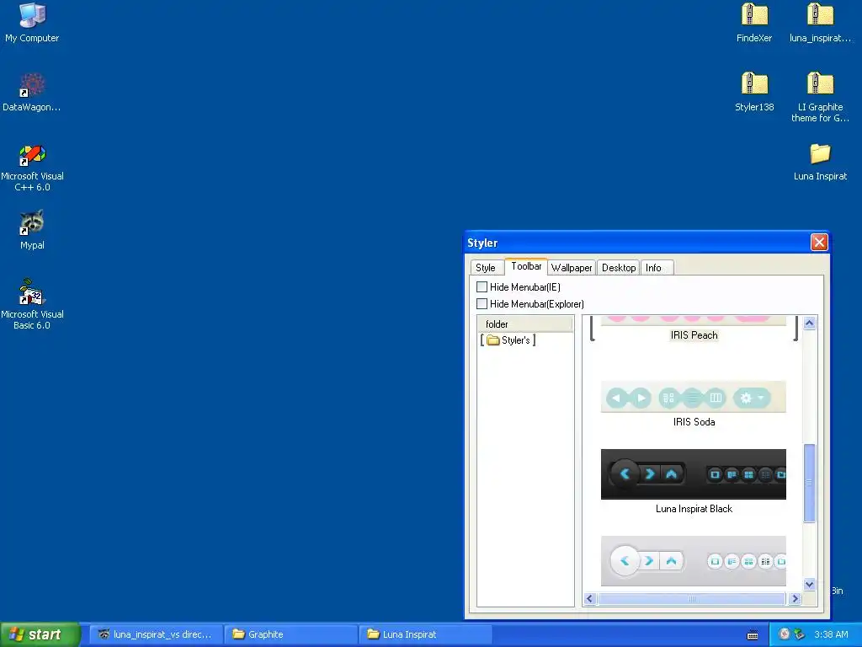Click the folder column header
862x647 pixels.
tap(525, 324)
